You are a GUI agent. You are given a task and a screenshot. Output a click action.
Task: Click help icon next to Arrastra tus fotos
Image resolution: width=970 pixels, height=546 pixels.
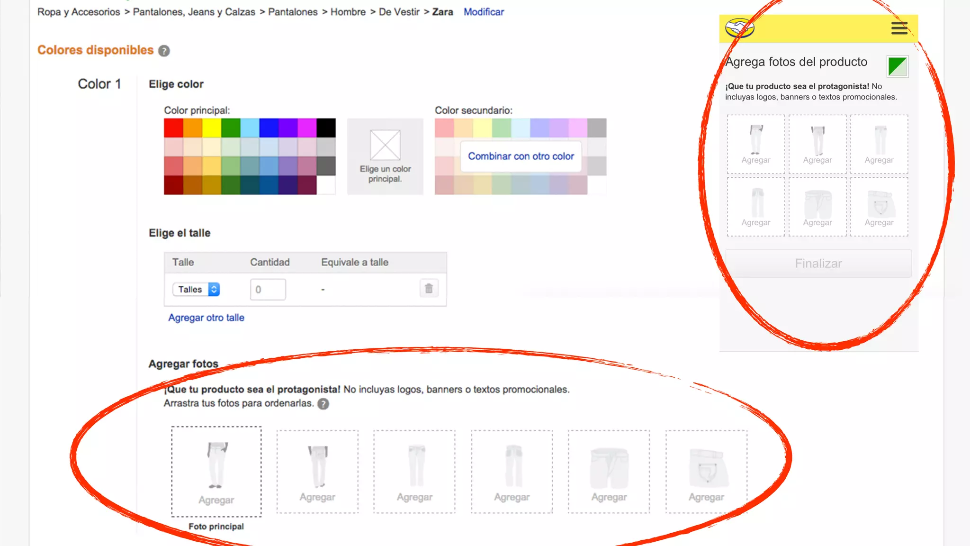click(323, 404)
